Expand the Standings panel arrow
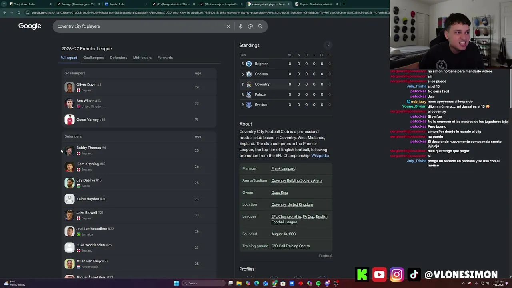The height and width of the screenshot is (288, 512). pyautogui.click(x=328, y=45)
